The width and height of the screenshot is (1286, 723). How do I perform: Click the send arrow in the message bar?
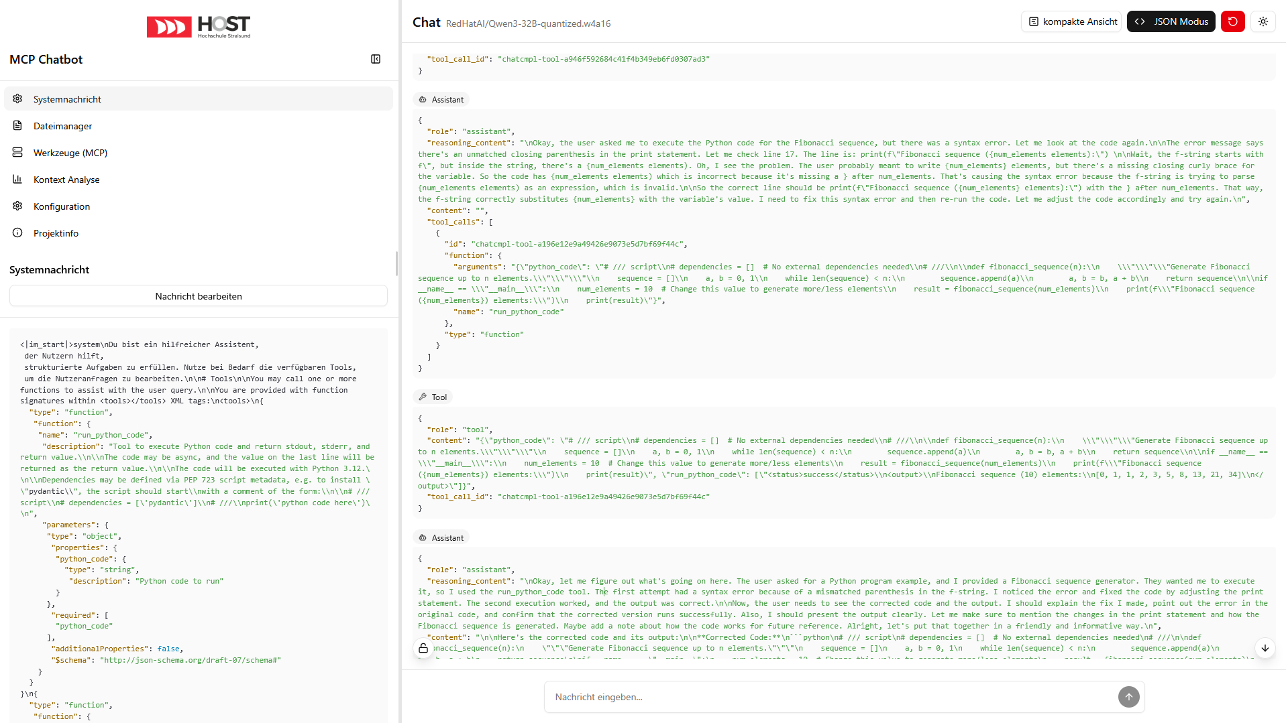[1128, 697]
